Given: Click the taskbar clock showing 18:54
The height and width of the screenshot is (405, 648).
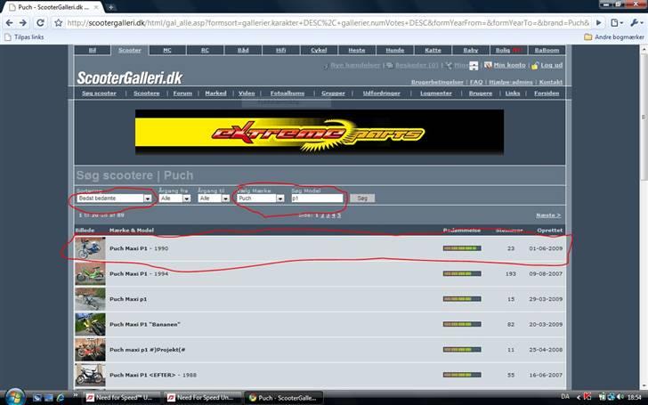Looking at the screenshot, I should pyautogui.click(x=635, y=397).
